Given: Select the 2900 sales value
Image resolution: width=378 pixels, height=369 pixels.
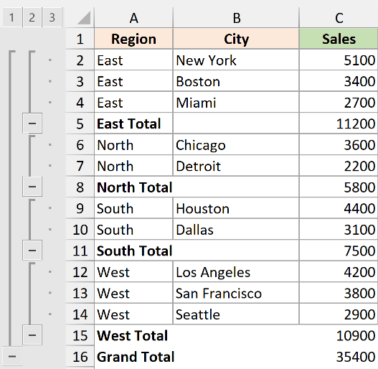Looking at the screenshot, I should click(x=339, y=314).
